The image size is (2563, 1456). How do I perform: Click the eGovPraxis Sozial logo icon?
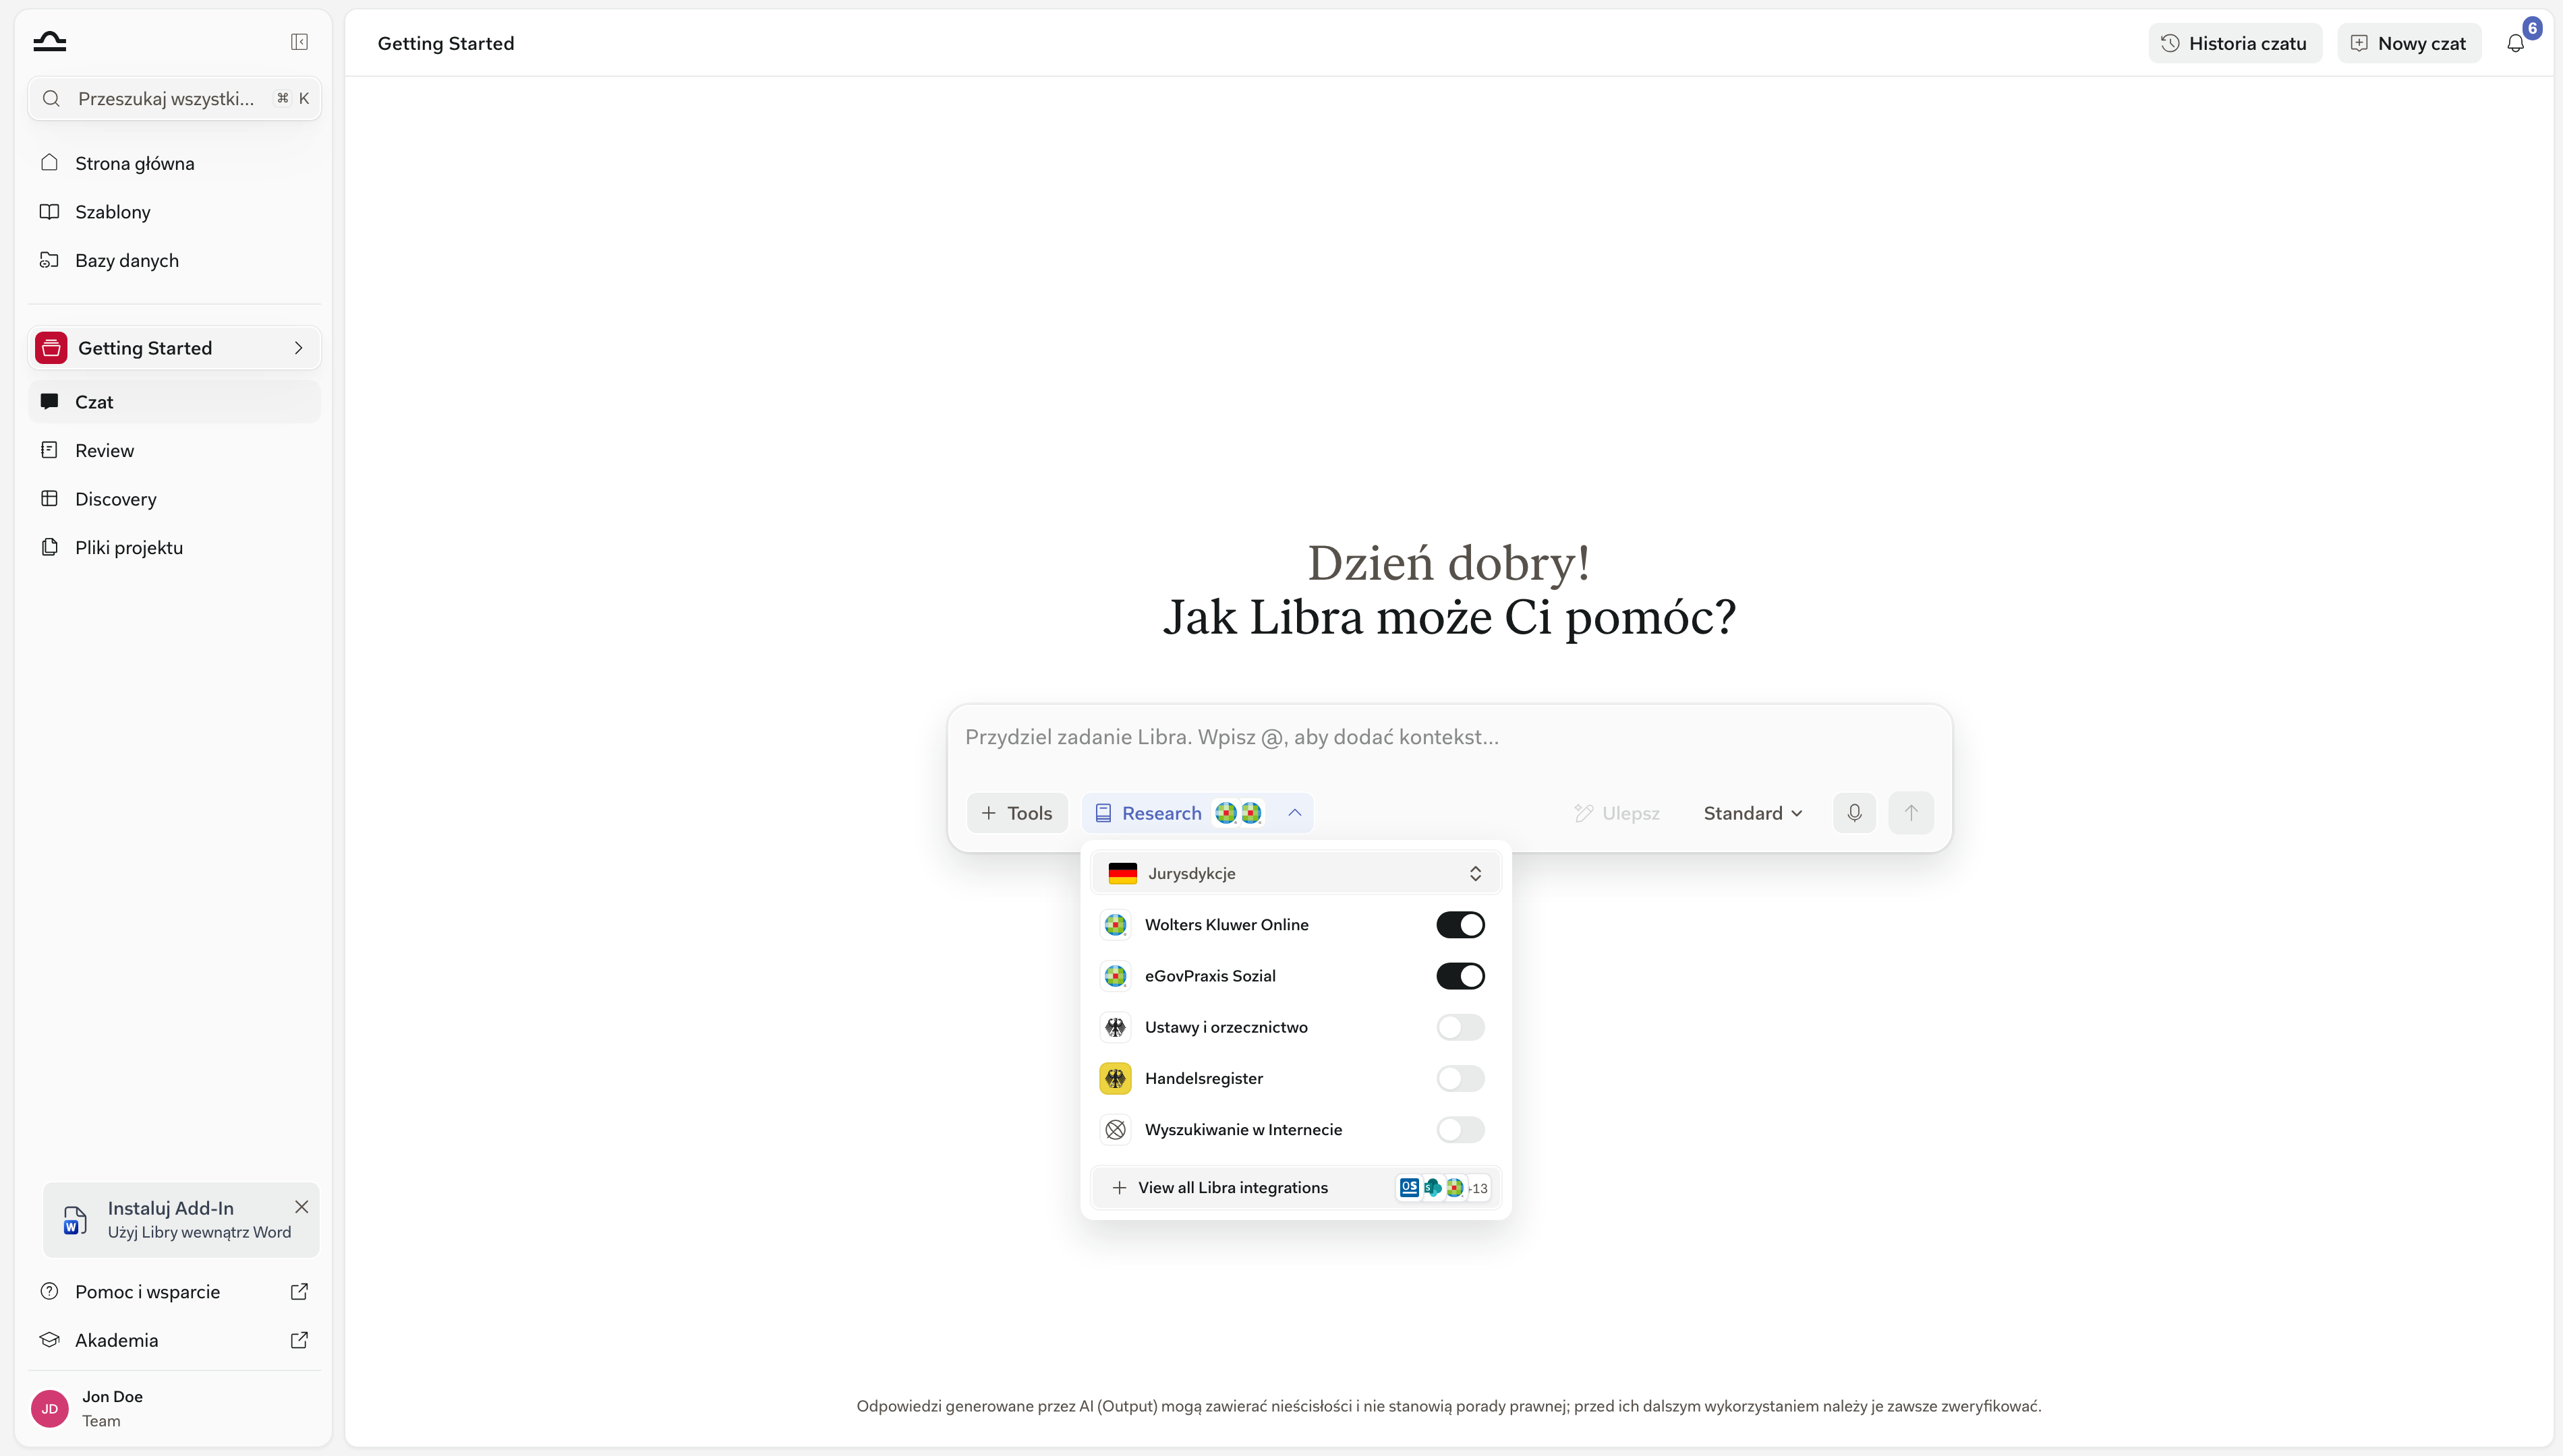(x=1116, y=976)
